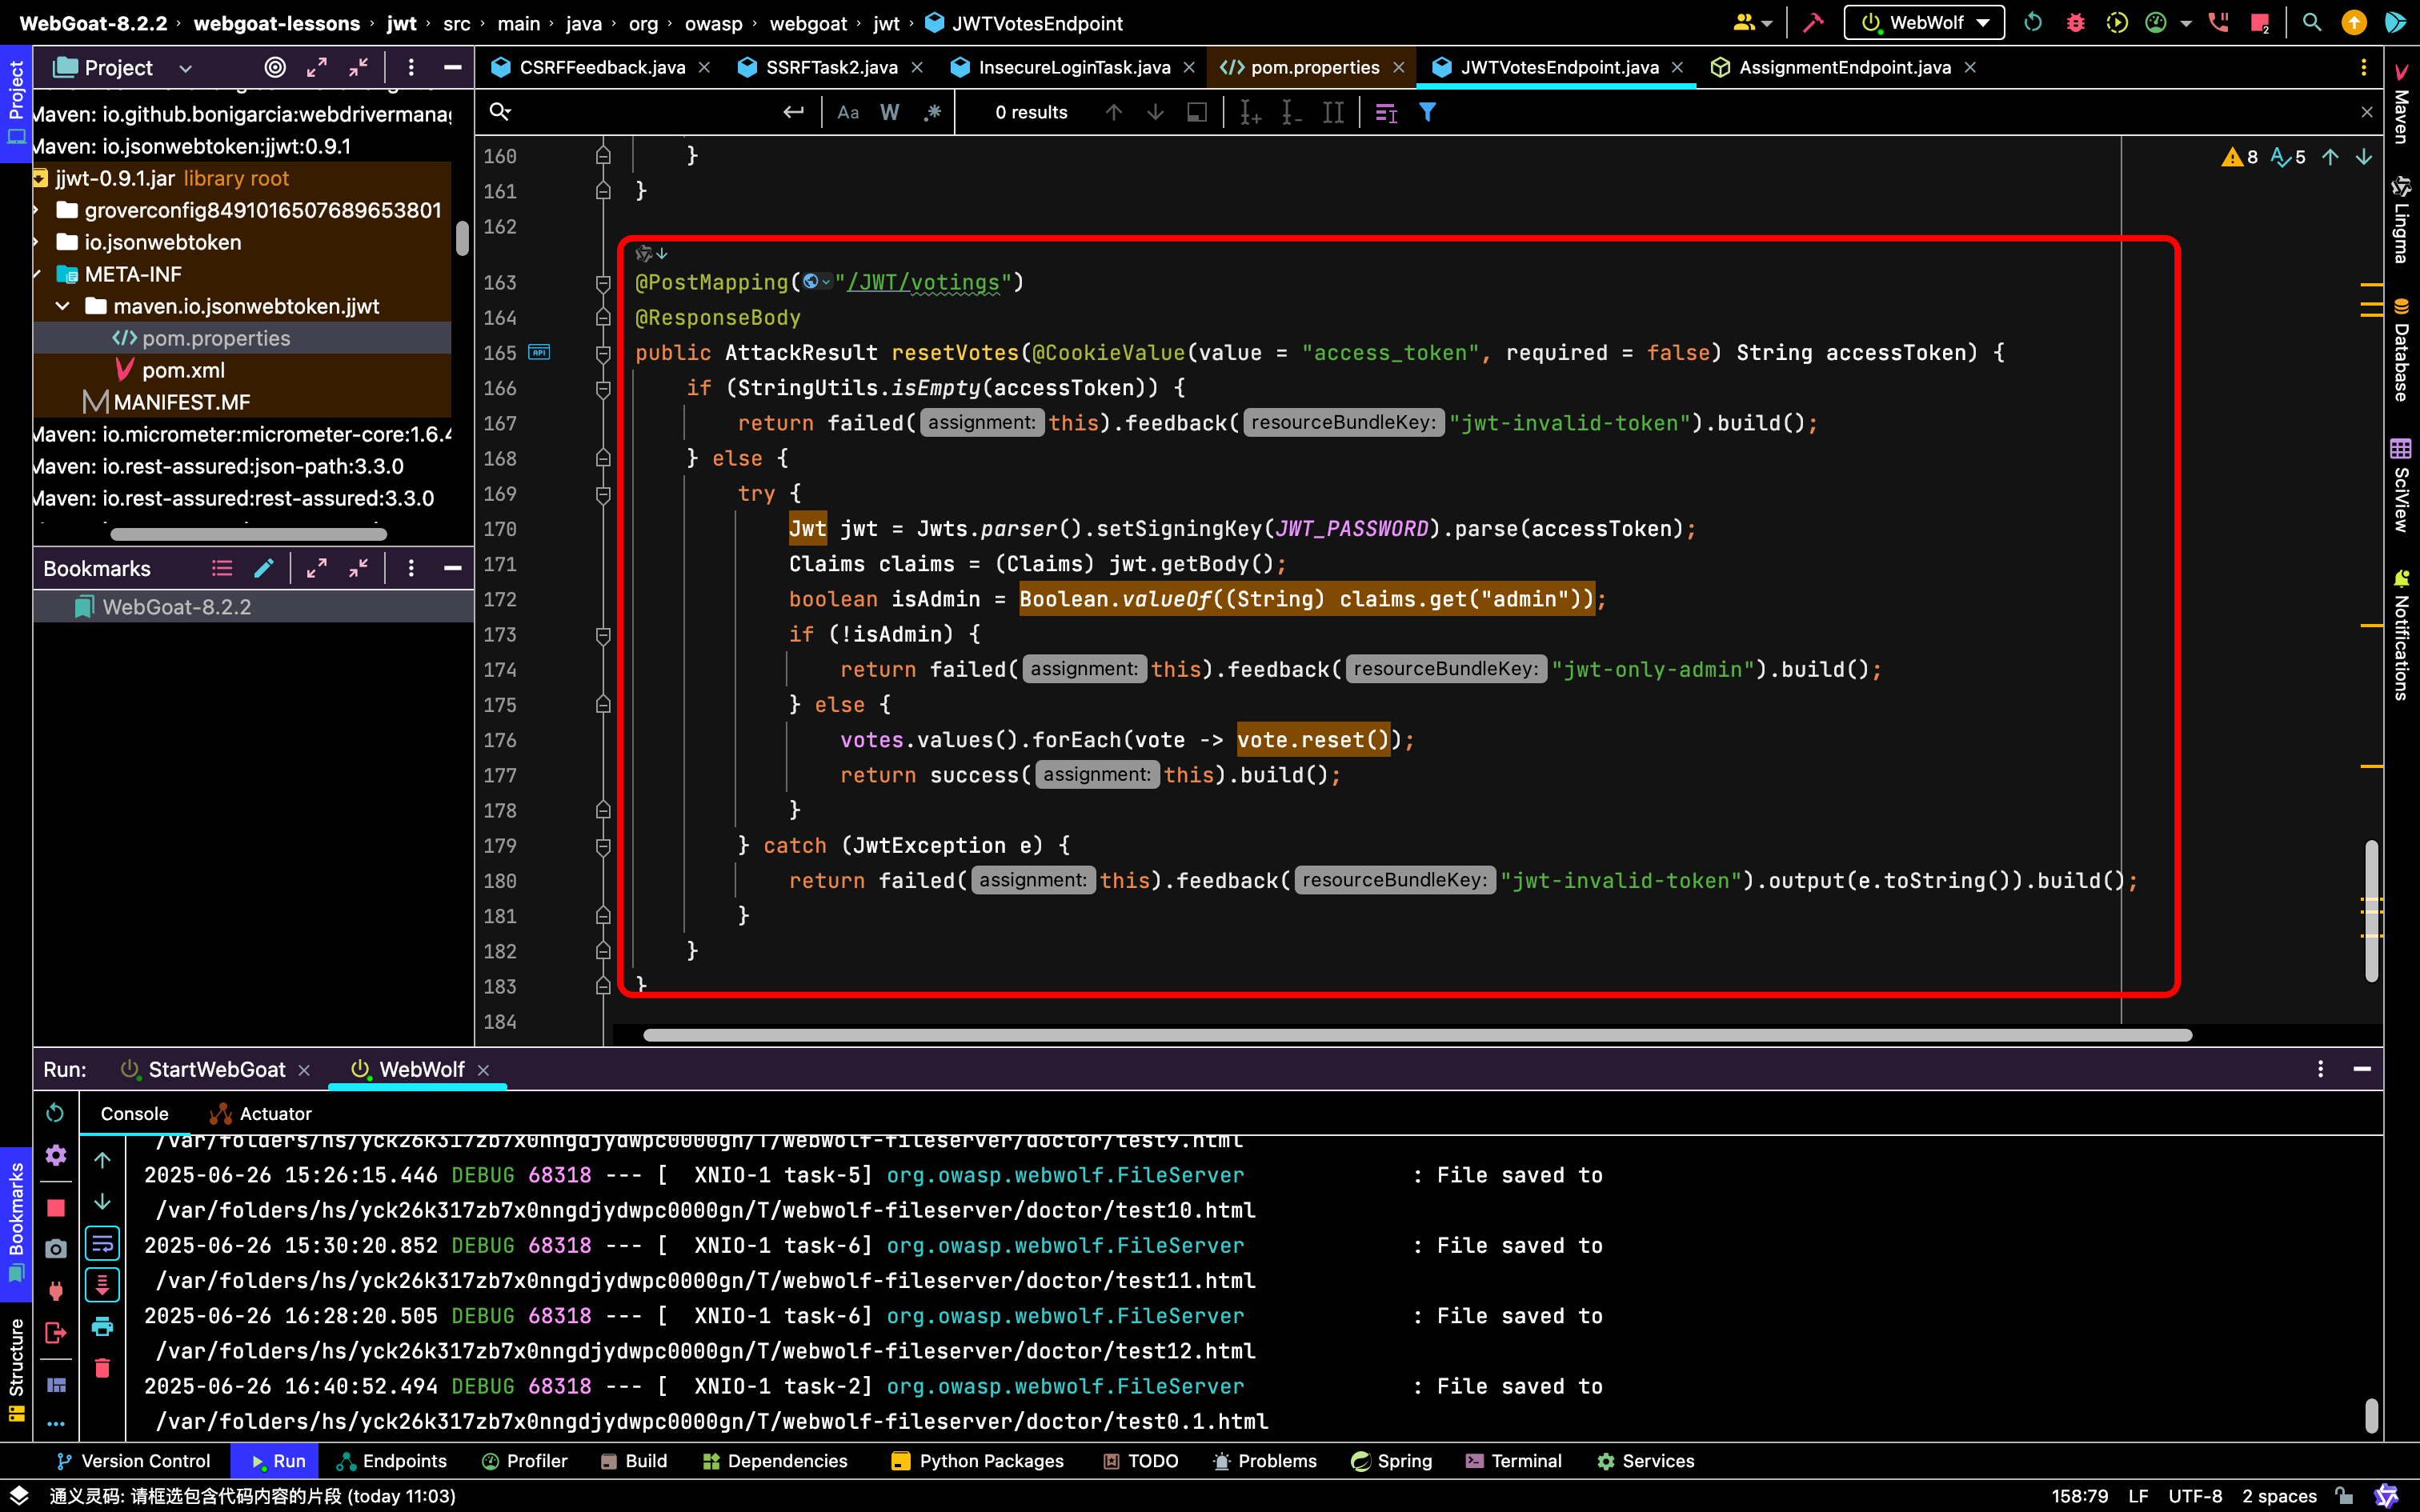Toggle Soft-Wrap in console sidebar

point(102,1243)
